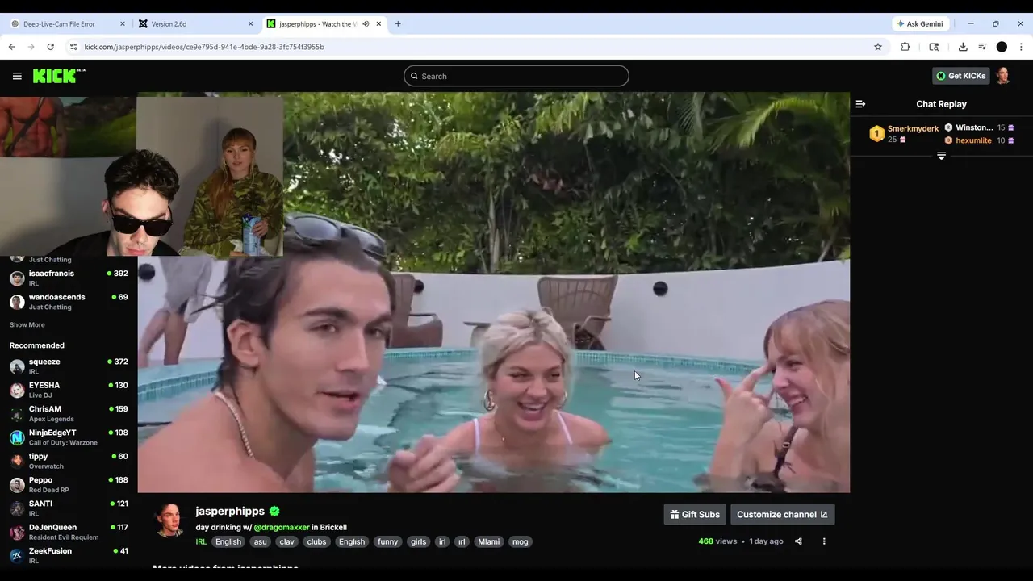Open tippy channel avatar in Recommended
The height and width of the screenshot is (581, 1033).
point(17,461)
